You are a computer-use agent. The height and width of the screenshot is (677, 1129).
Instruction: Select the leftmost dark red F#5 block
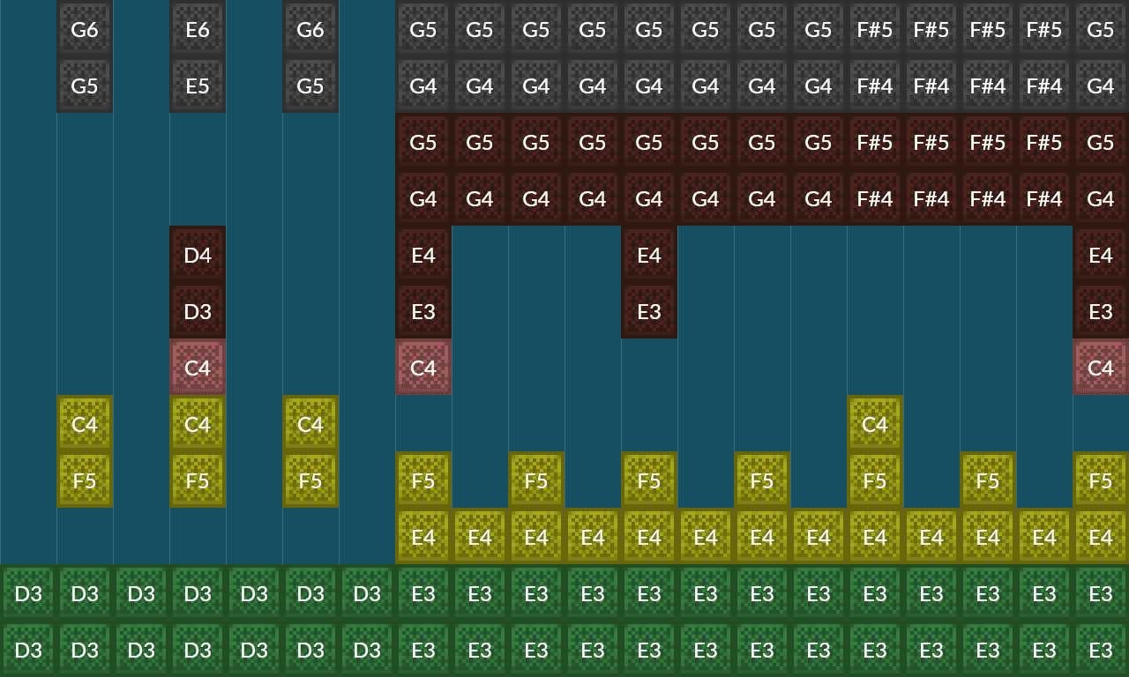875,142
